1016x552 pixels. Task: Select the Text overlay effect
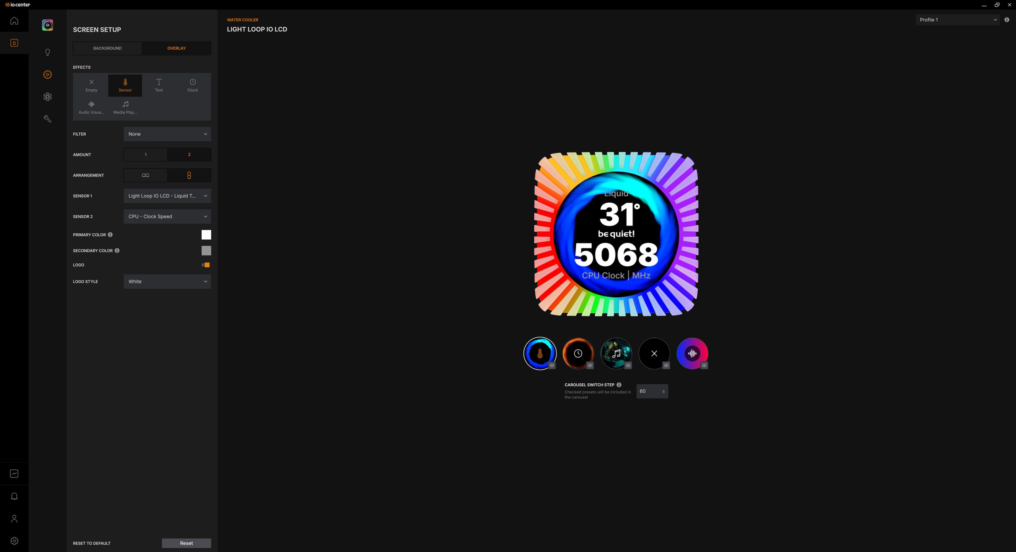click(159, 86)
